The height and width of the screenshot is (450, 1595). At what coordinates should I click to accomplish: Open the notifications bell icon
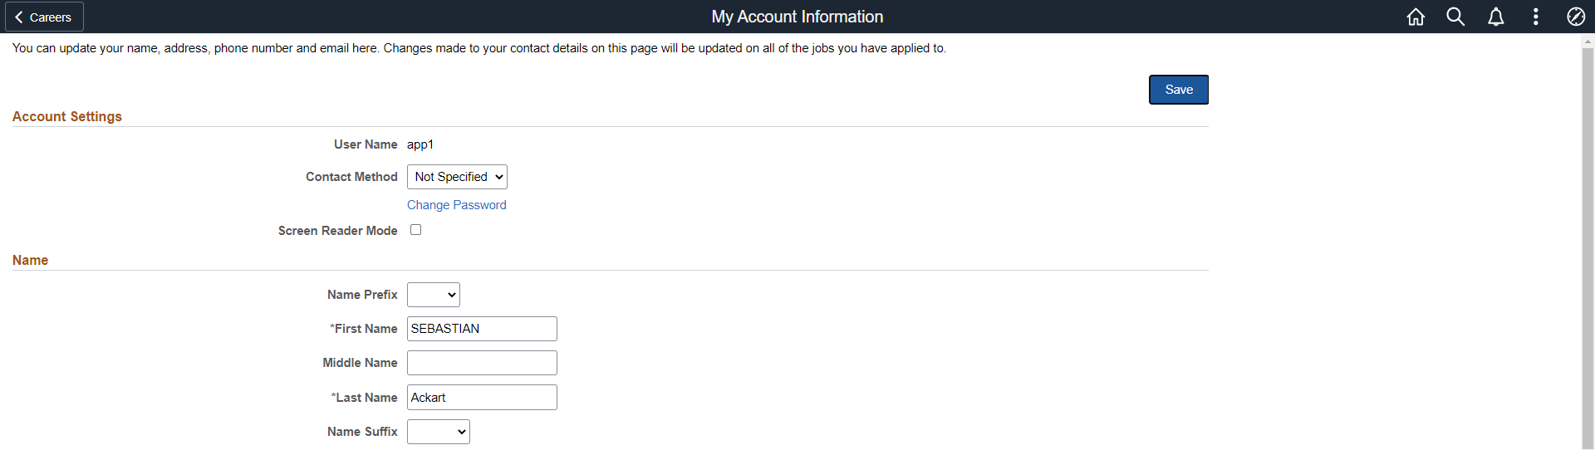[x=1495, y=17]
